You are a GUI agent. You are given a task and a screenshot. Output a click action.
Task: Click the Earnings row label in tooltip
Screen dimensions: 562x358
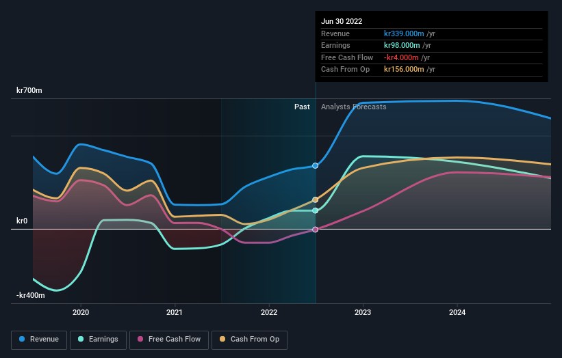point(335,45)
